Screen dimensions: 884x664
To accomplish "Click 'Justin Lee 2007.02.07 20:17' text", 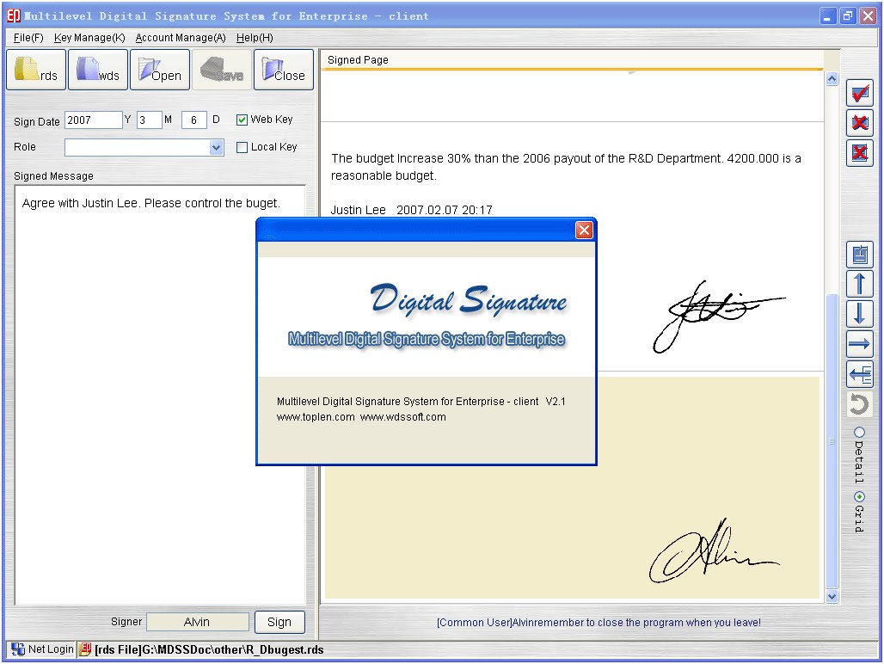I will click(x=412, y=210).
